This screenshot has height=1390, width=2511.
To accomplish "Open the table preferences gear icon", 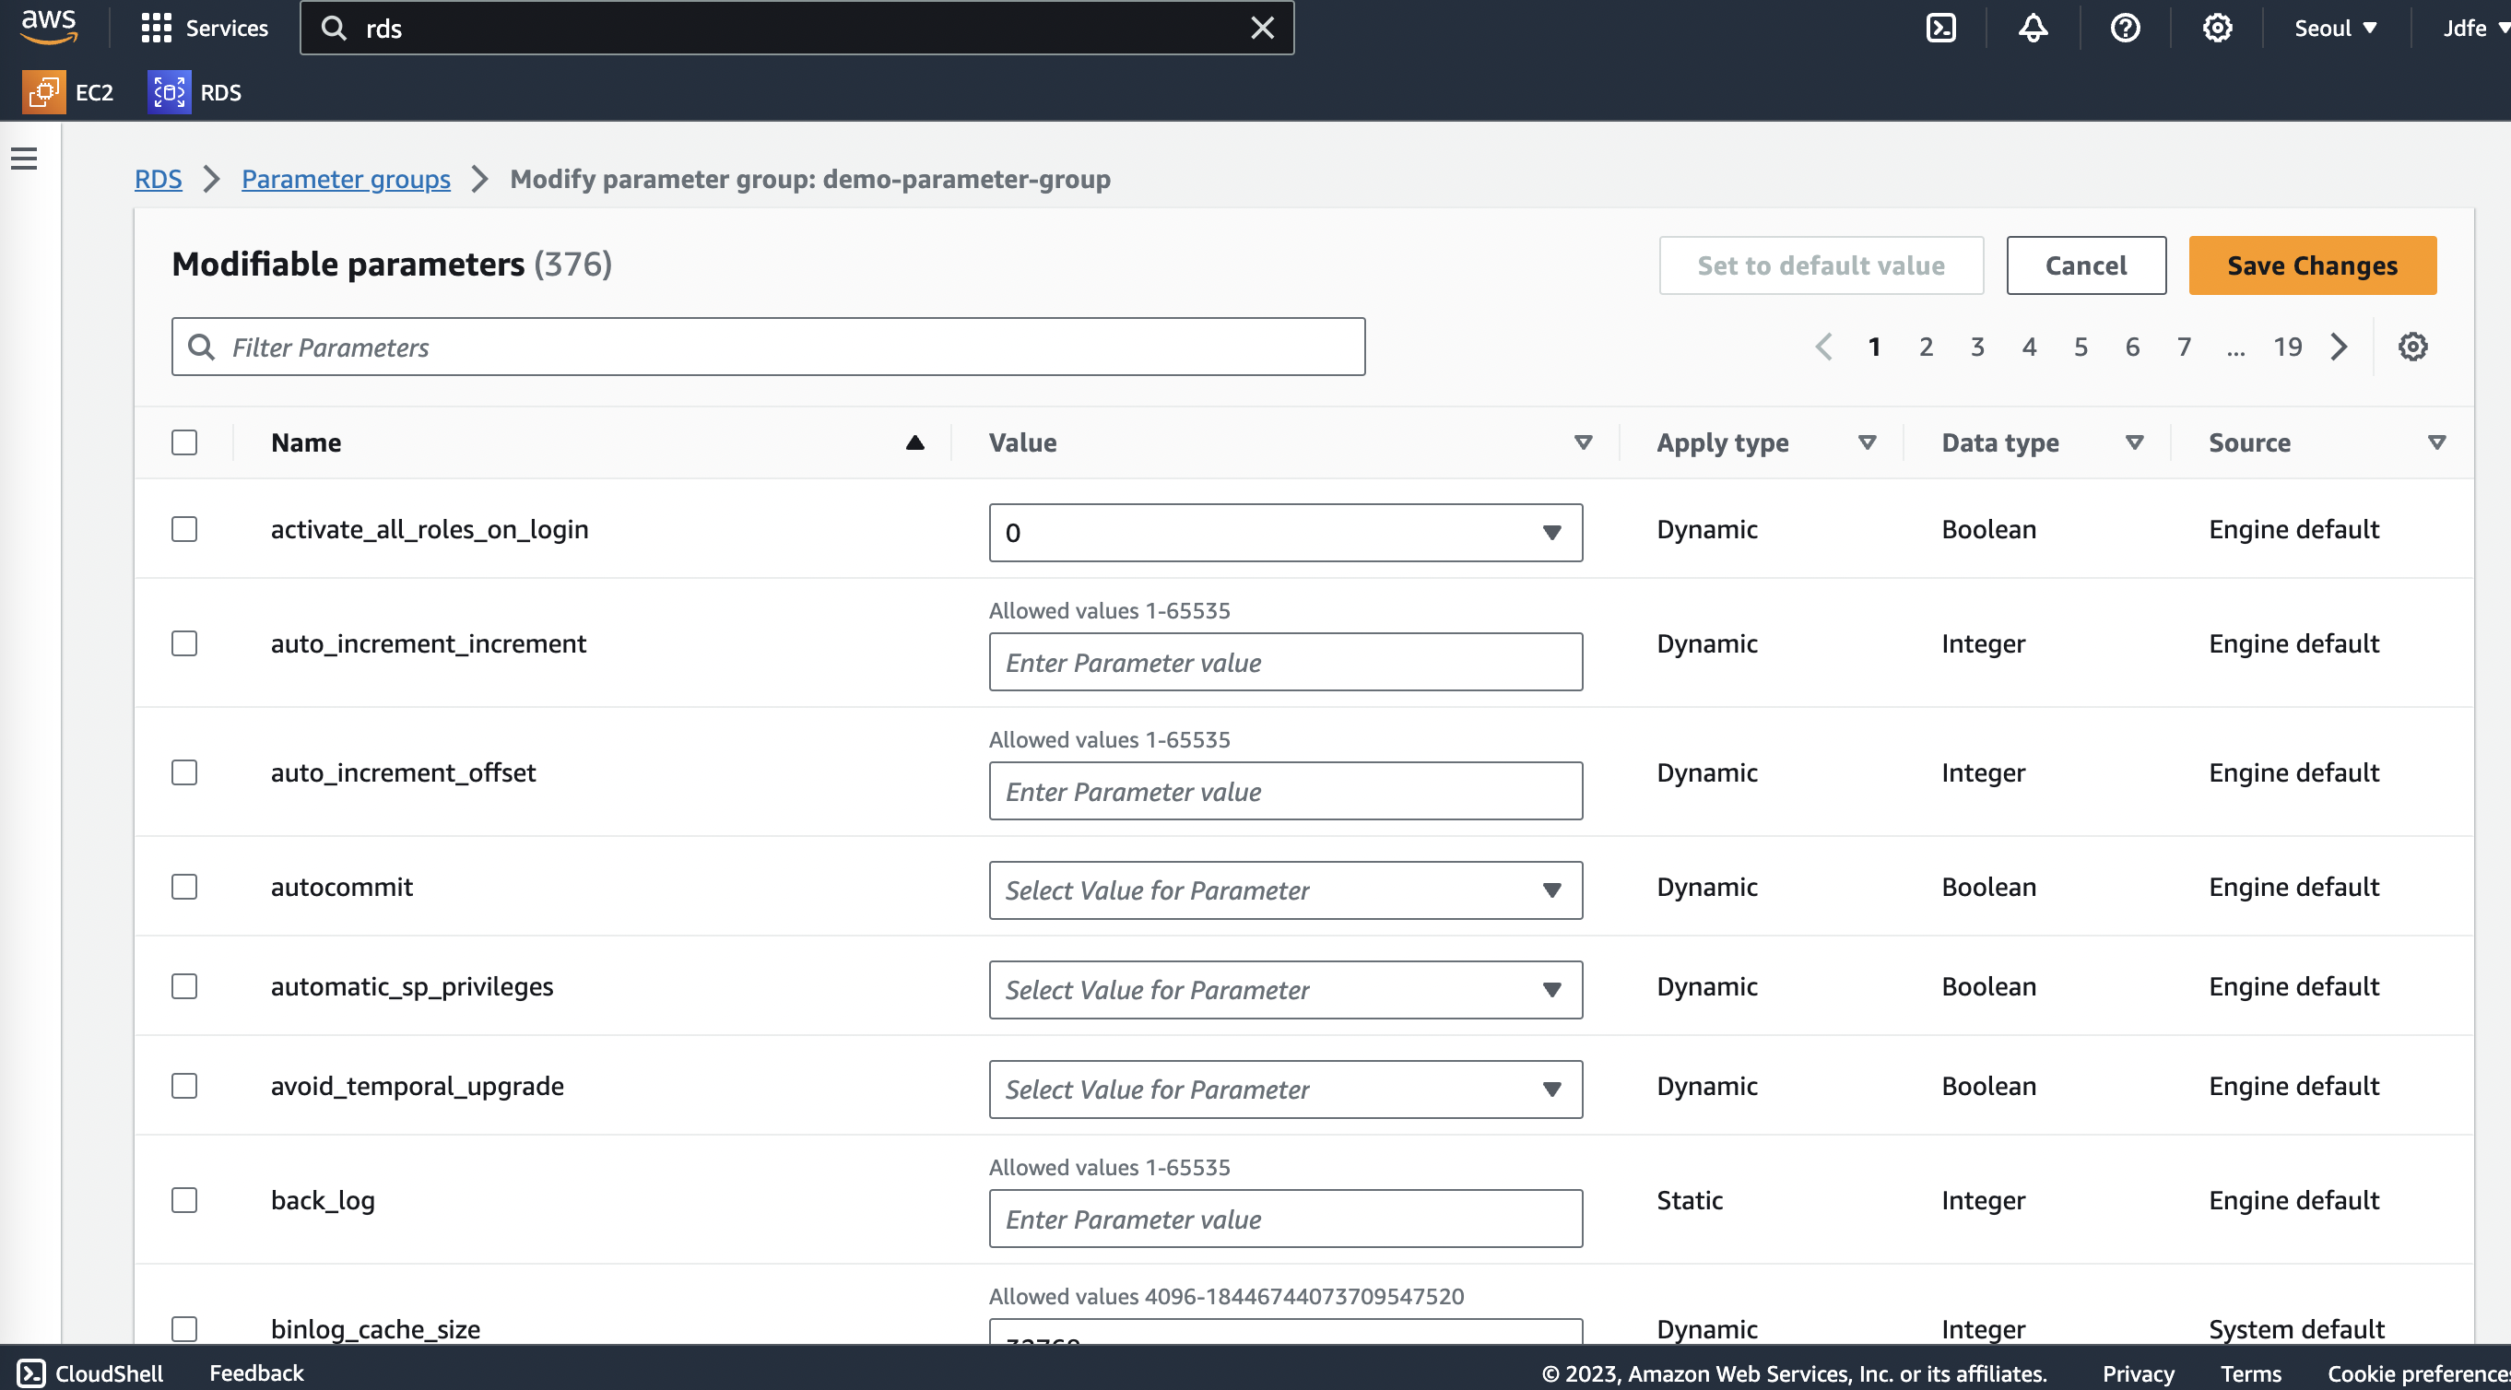I will pyautogui.click(x=2412, y=347).
